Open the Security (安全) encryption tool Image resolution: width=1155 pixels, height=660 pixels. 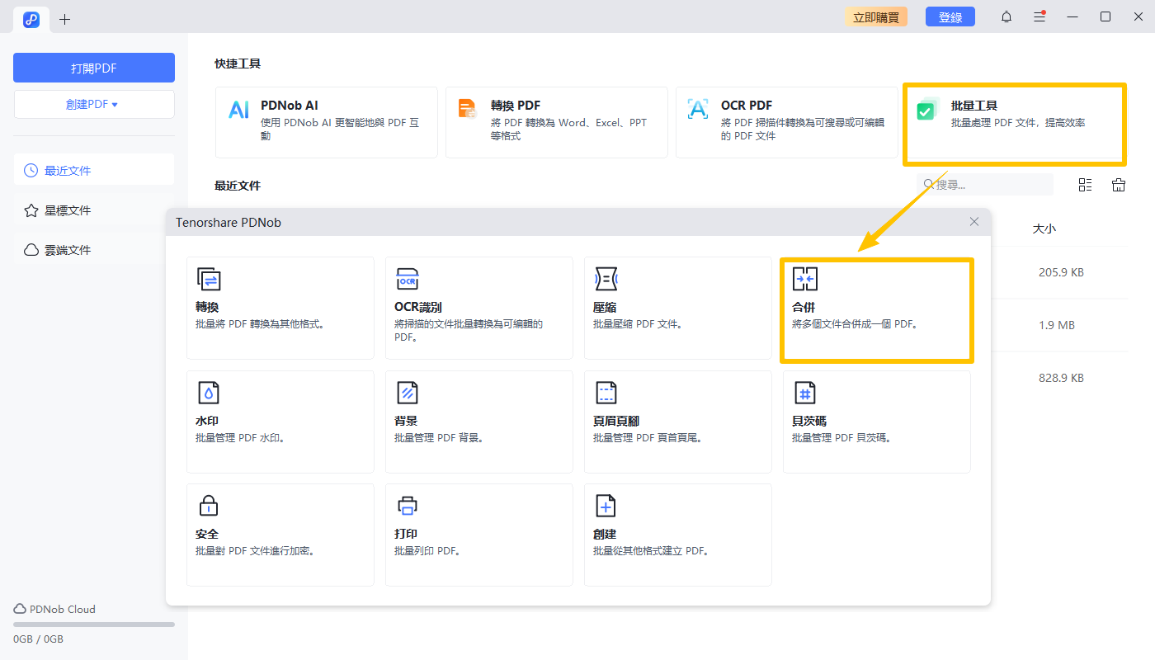pos(280,535)
